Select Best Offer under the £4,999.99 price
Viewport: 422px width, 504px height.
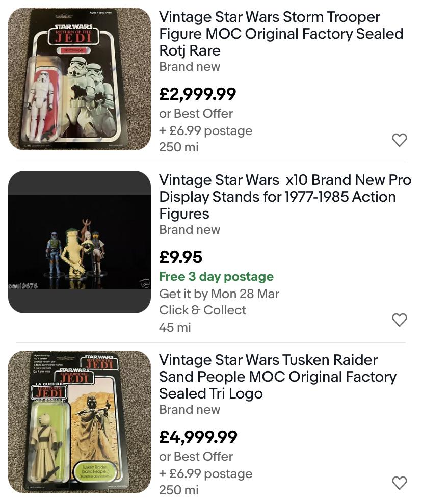[196, 456]
